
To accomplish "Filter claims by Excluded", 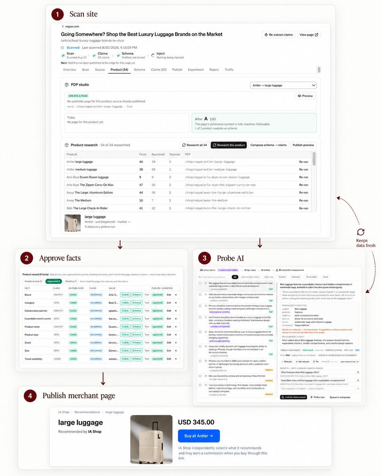I will (311, 277).
